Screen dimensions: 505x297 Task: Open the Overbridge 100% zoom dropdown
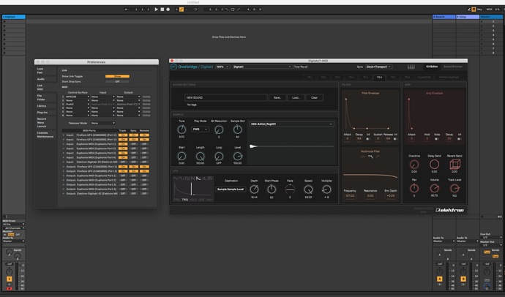222,67
